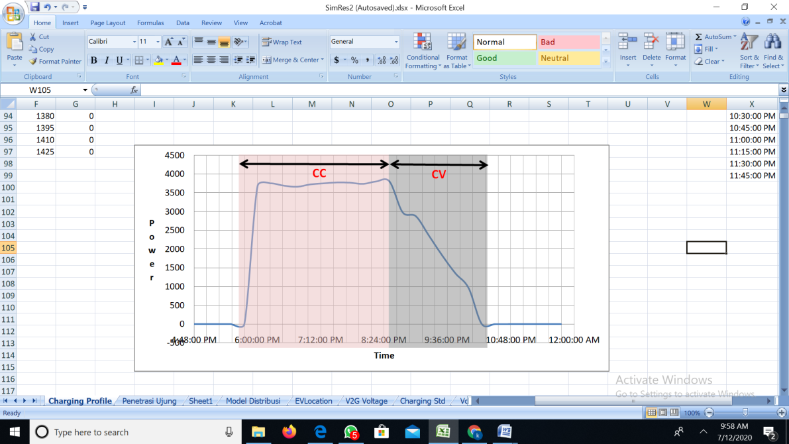The image size is (789, 444).
Task: Apply the Good cell style
Action: 504,58
